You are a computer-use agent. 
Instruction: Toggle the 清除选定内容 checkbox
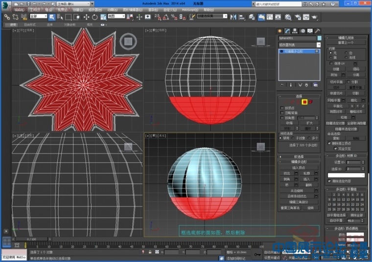(x=329, y=181)
